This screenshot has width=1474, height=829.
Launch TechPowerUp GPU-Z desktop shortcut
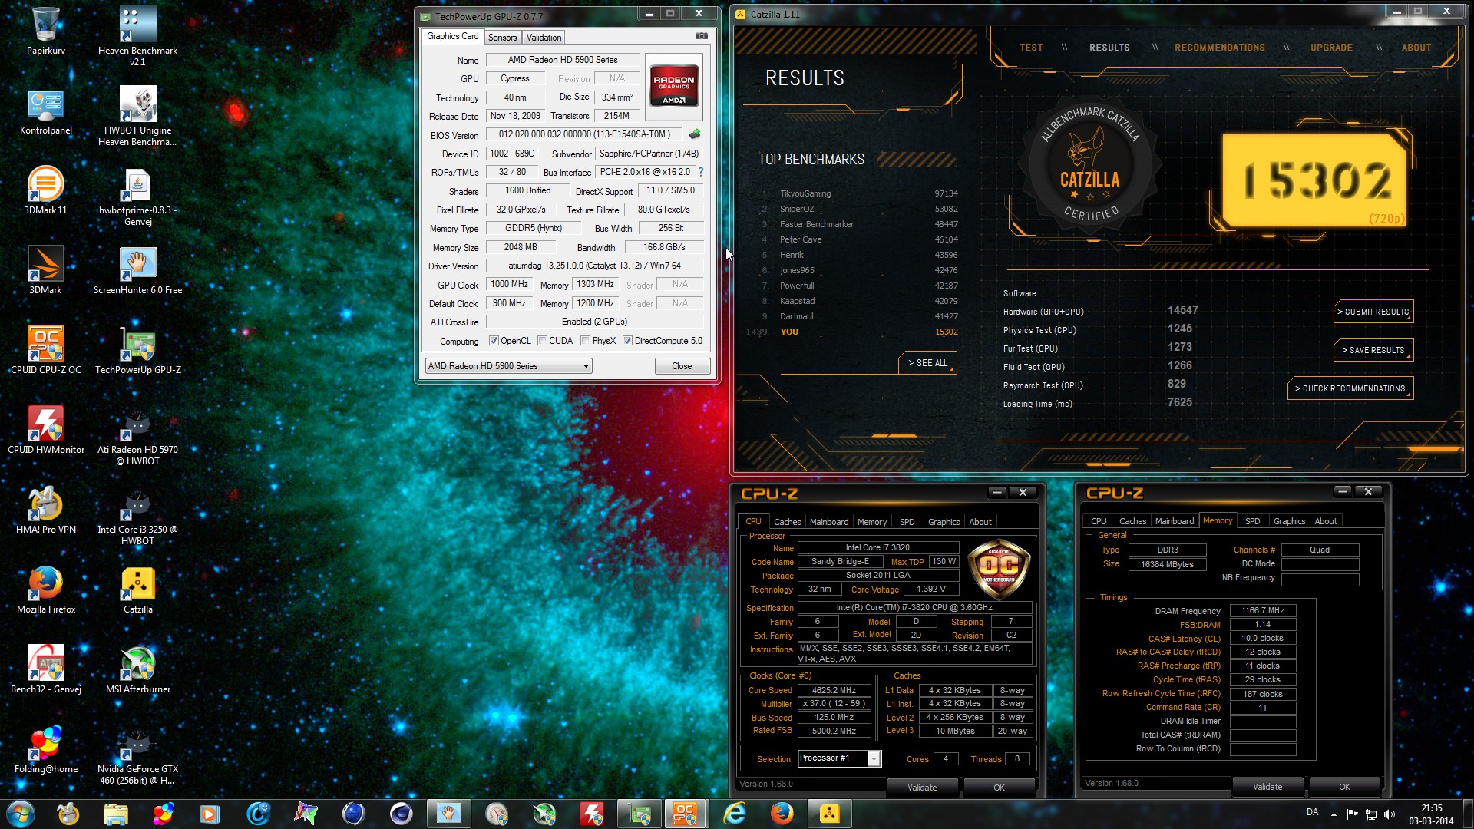pyautogui.click(x=138, y=351)
